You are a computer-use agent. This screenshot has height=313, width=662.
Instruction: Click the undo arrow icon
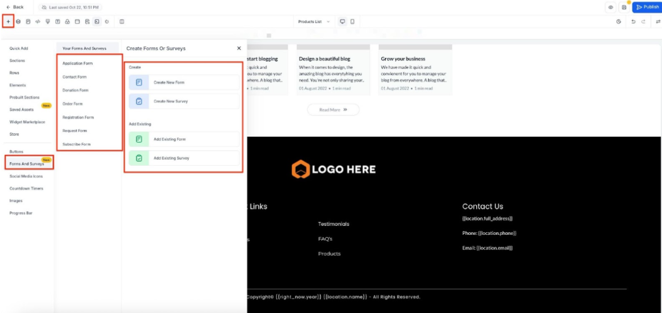click(x=633, y=22)
